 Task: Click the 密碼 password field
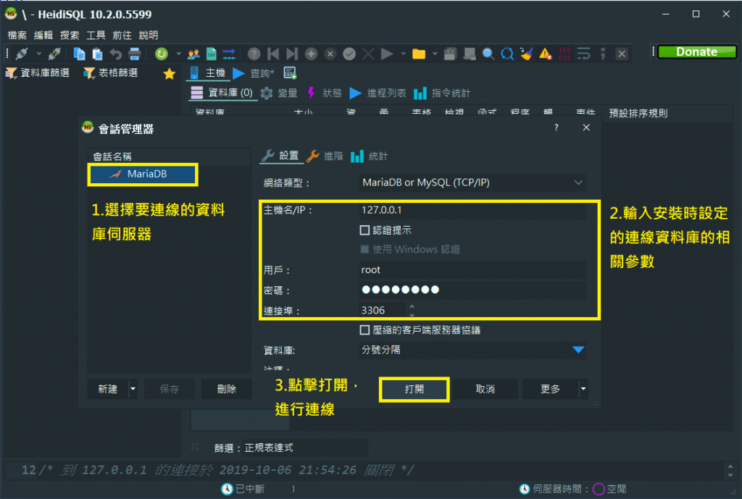(472, 290)
